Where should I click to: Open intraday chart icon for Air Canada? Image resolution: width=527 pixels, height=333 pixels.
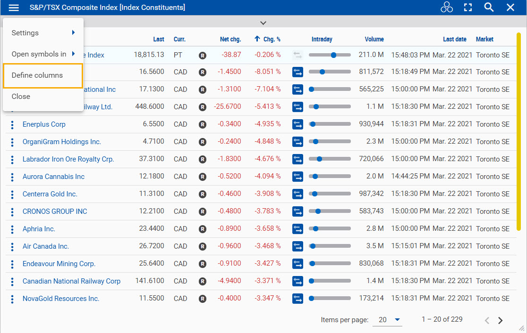point(297,246)
